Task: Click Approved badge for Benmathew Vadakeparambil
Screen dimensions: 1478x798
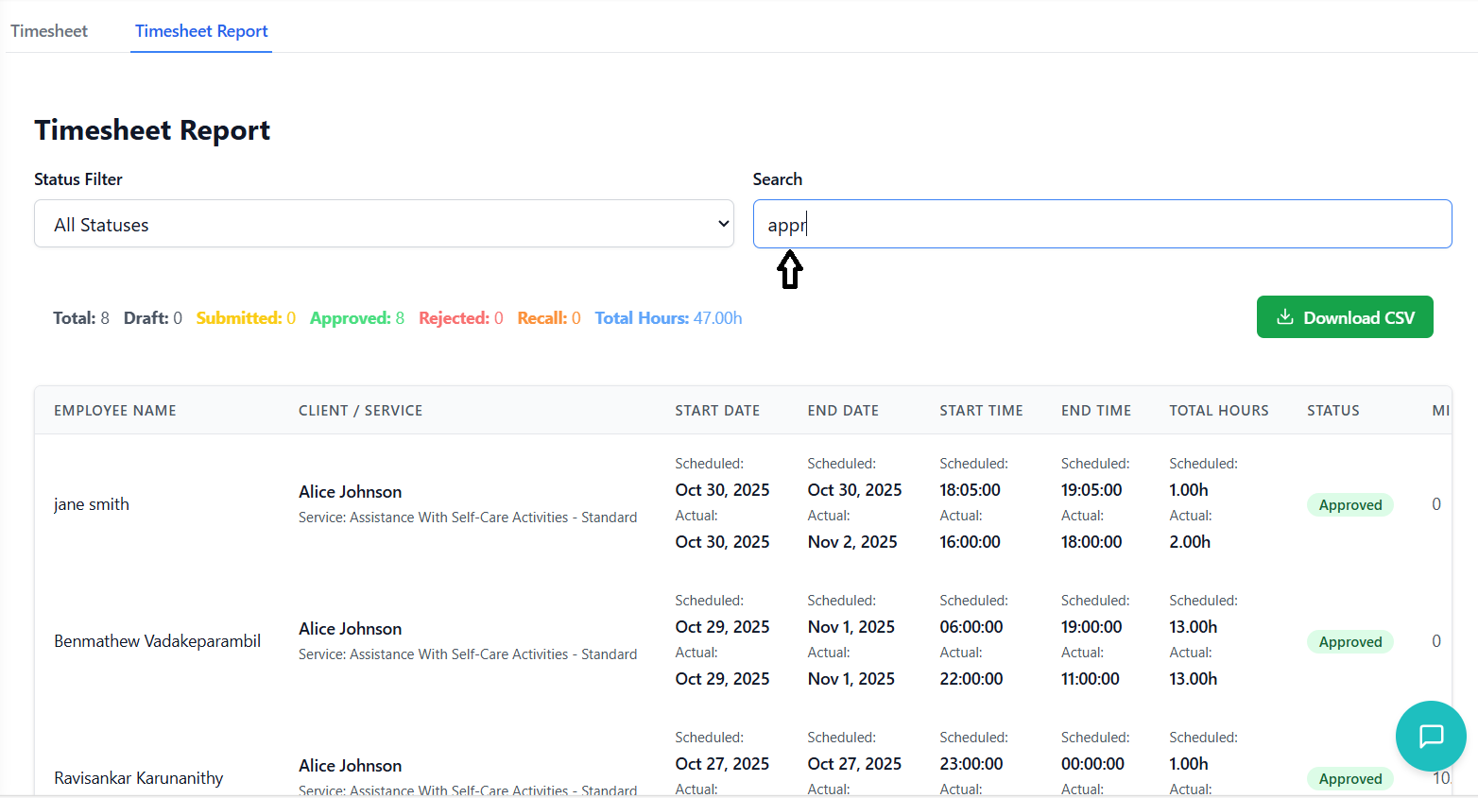Action: [x=1349, y=642]
